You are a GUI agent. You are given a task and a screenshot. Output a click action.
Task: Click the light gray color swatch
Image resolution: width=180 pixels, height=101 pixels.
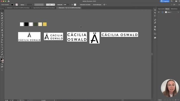pyautogui.click(x=31, y=24)
